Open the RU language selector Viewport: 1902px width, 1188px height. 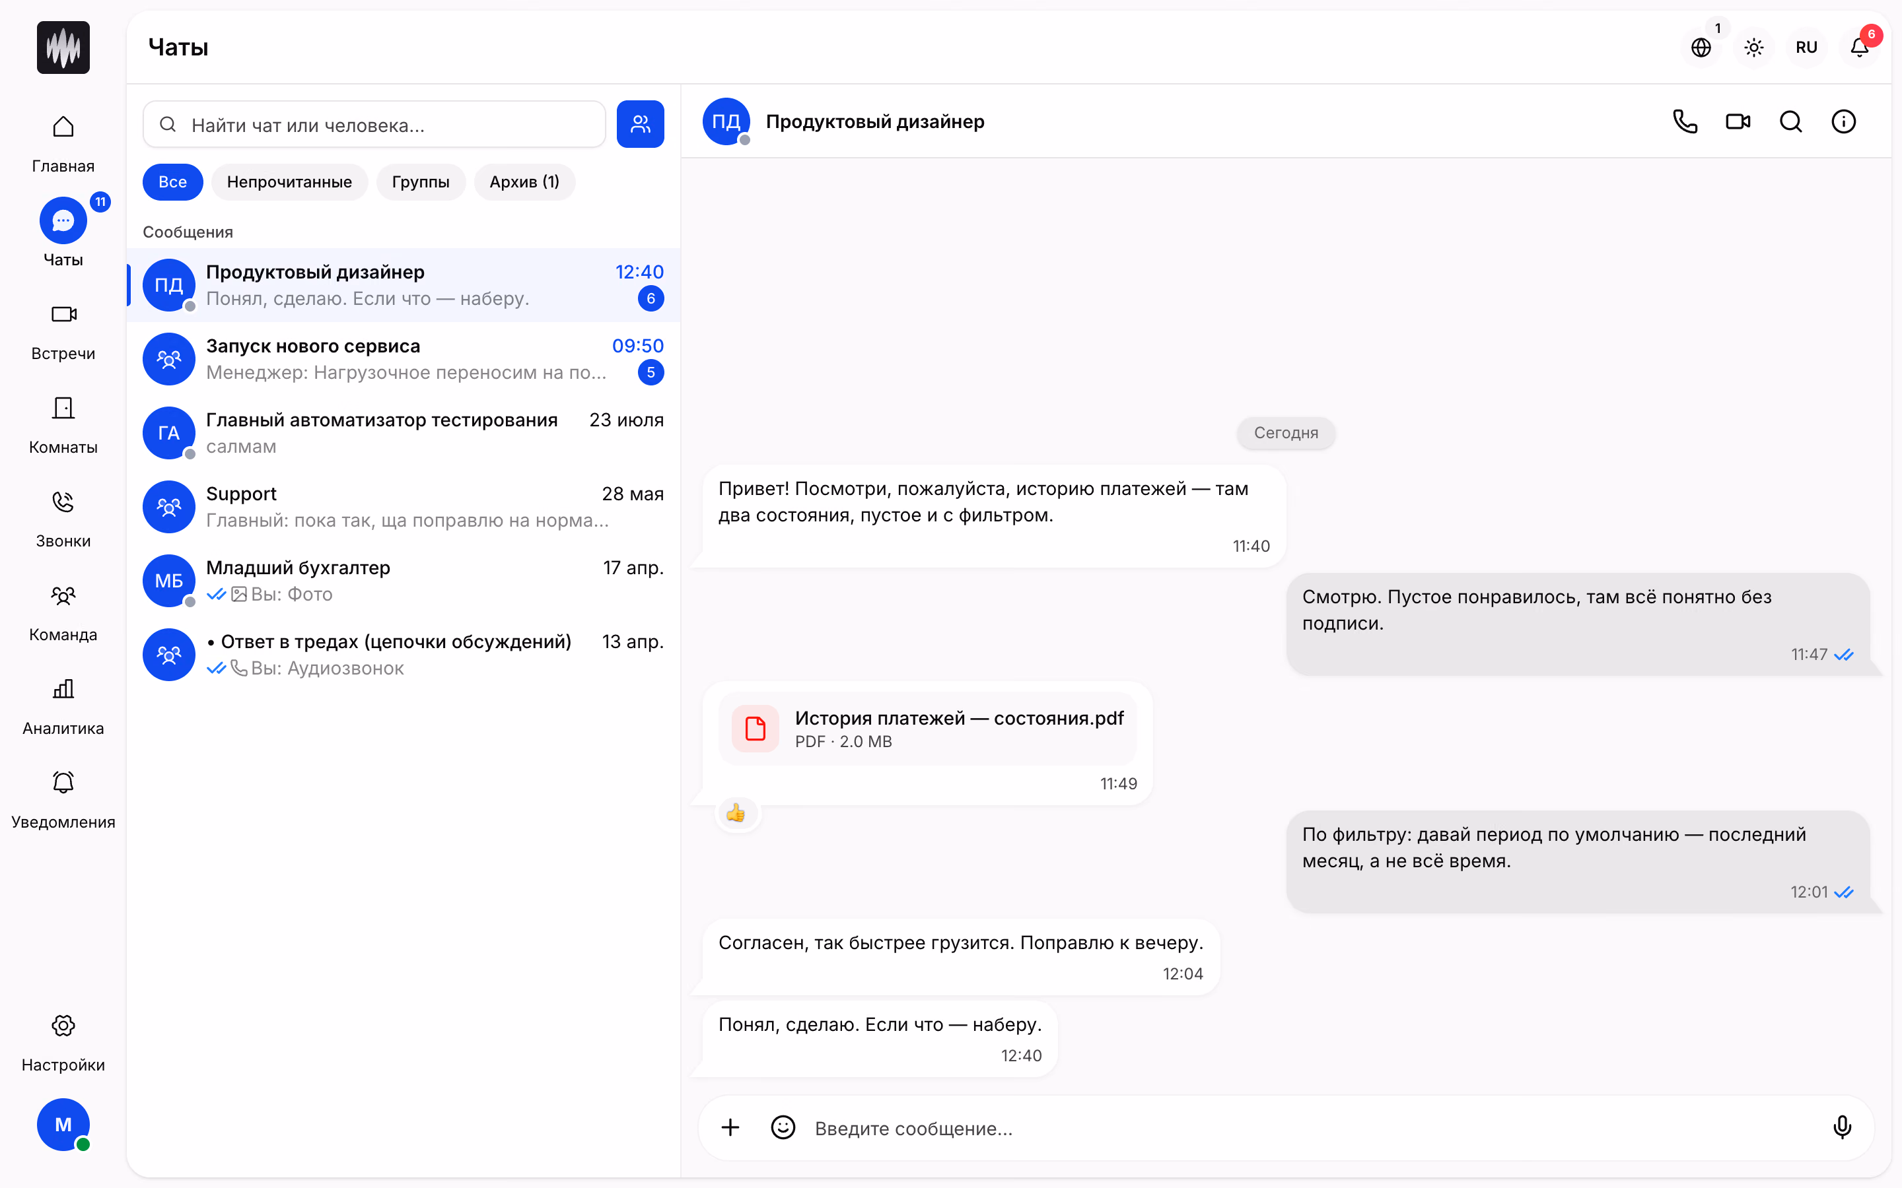tap(1806, 47)
